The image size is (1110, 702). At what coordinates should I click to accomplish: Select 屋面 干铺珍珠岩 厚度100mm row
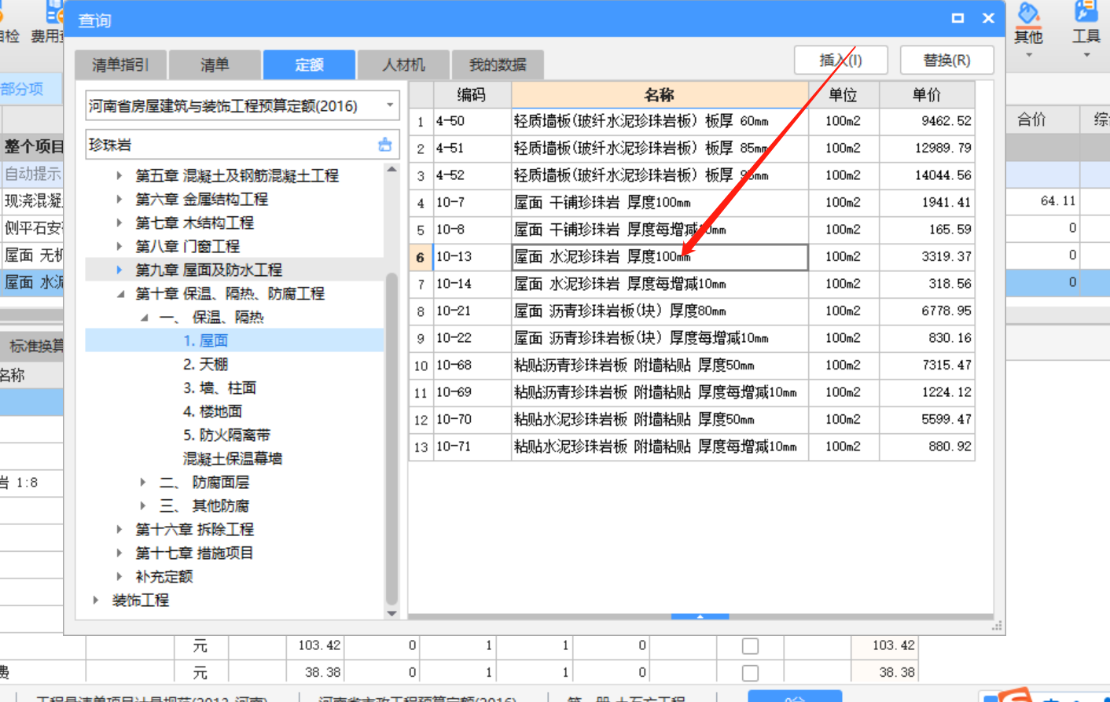[x=692, y=202]
